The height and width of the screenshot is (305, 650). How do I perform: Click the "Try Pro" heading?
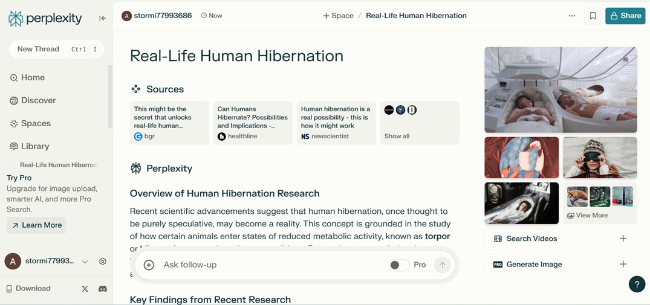coord(19,178)
